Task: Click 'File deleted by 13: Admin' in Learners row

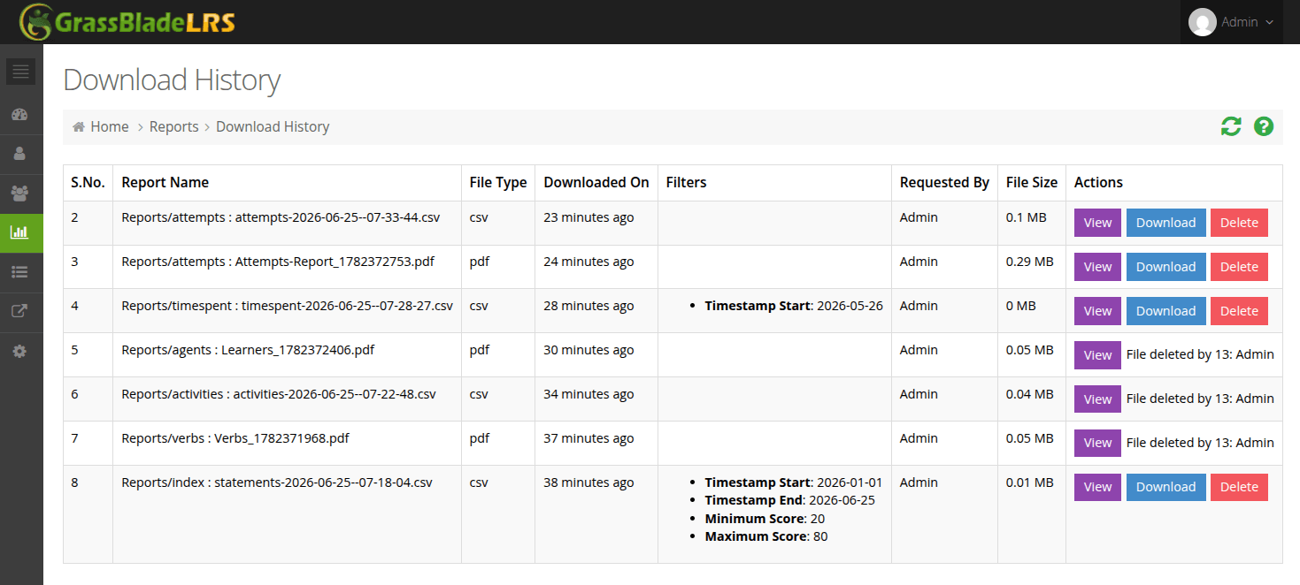Action: click(1200, 354)
